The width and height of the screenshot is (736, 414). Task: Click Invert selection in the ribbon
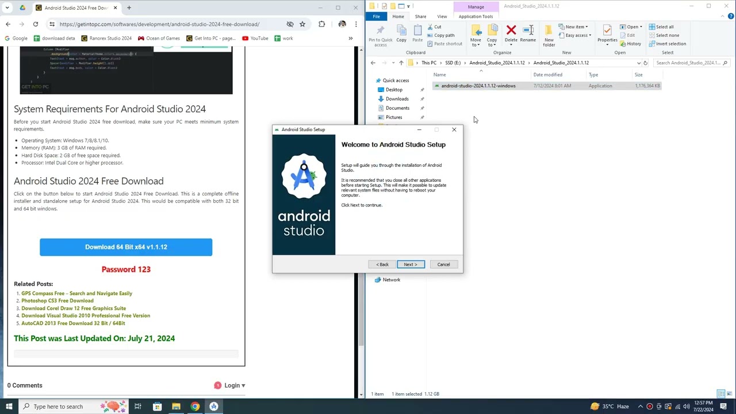click(x=667, y=44)
